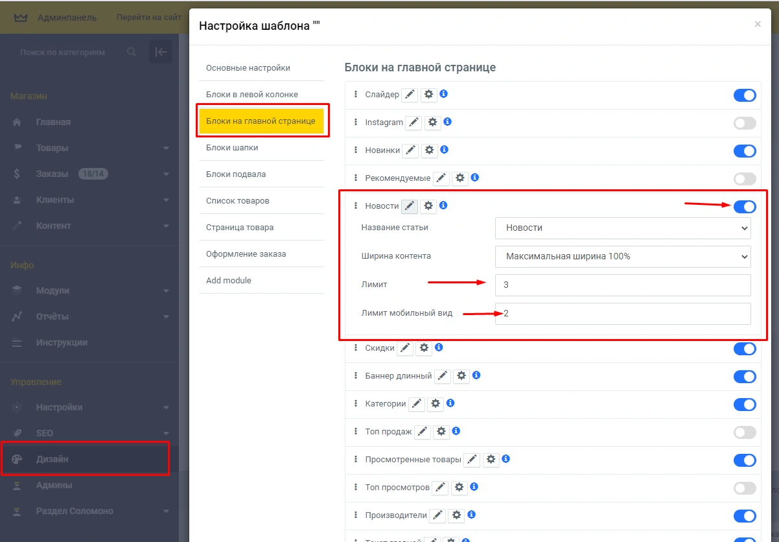Turn on the Топ продаж toggle
This screenshot has height=542, width=779.
point(745,432)
